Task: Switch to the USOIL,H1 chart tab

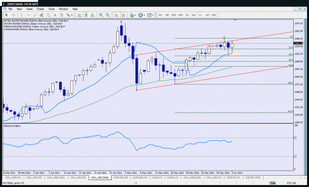Action: [x=173, y=178]
